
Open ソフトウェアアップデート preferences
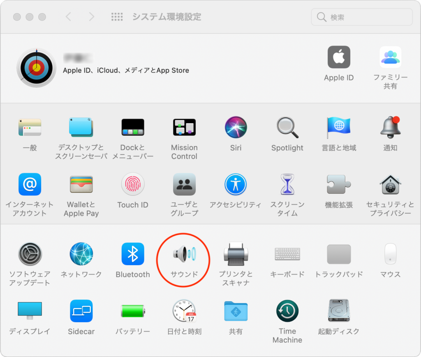[x=30, y=254]
